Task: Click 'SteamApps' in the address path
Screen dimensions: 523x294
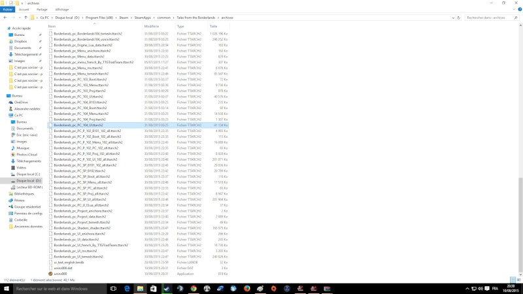Action: point(143,18)
